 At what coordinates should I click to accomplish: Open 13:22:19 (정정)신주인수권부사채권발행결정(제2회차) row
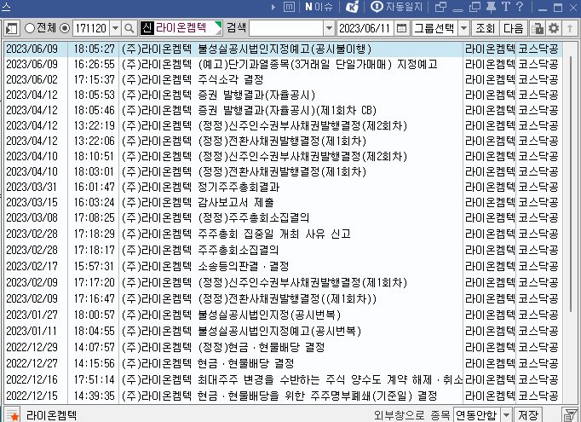[283, 125]
